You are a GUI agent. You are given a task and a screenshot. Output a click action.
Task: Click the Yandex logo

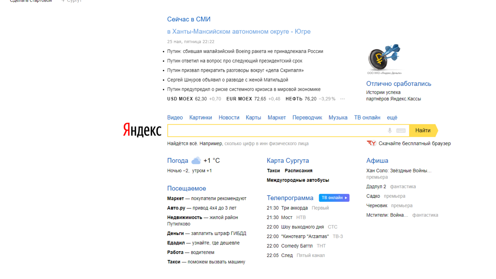(x=142, y=130)
